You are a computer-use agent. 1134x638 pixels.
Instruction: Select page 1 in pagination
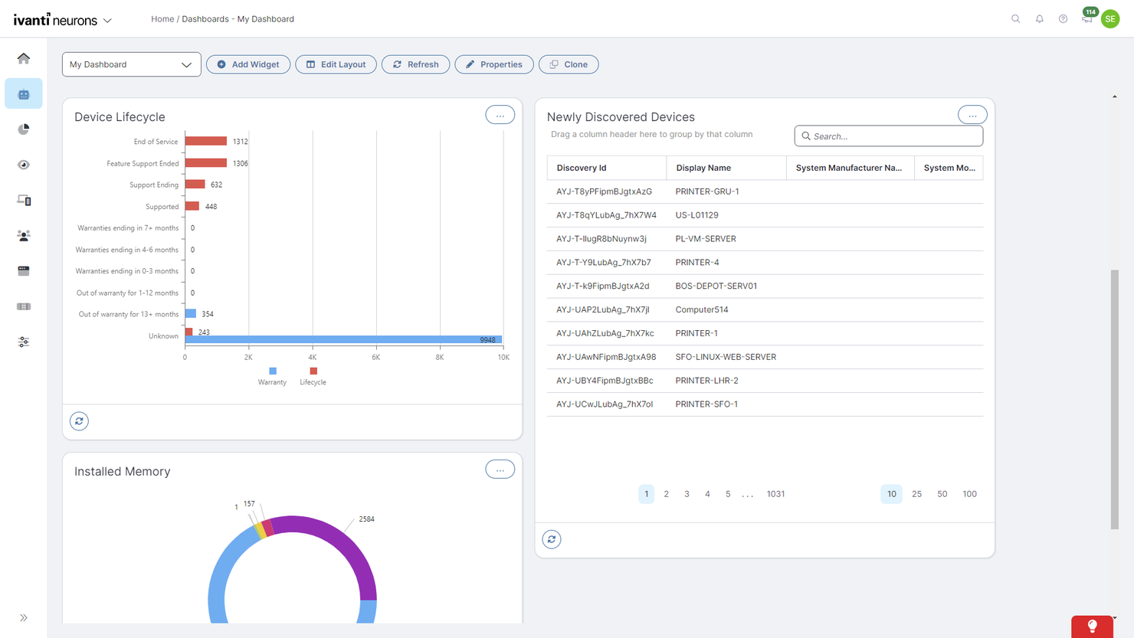click(646, 494)
